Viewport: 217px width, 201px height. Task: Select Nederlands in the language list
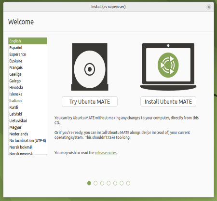pos(27,134)
